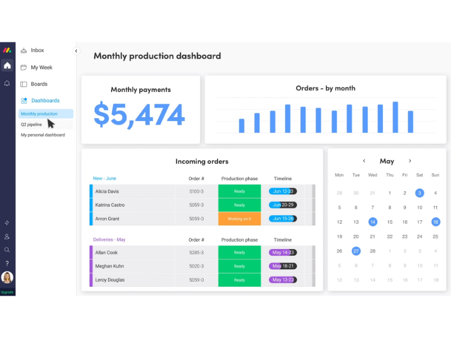Screen dimensions: 451x338
Task: Click May 18-21 timeline pill
Action: [x=283, y=266]
